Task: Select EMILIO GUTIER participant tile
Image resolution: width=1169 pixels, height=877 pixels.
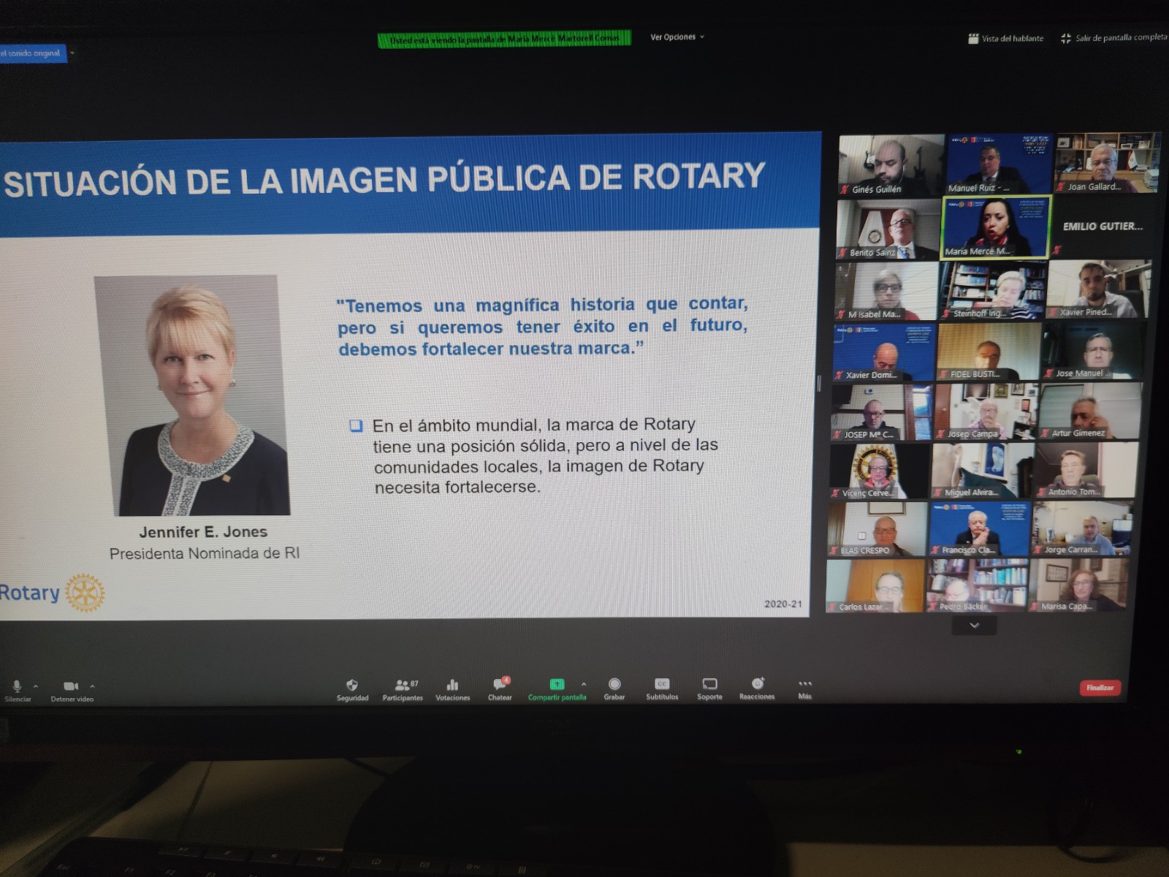Action: coord(1103,227)
